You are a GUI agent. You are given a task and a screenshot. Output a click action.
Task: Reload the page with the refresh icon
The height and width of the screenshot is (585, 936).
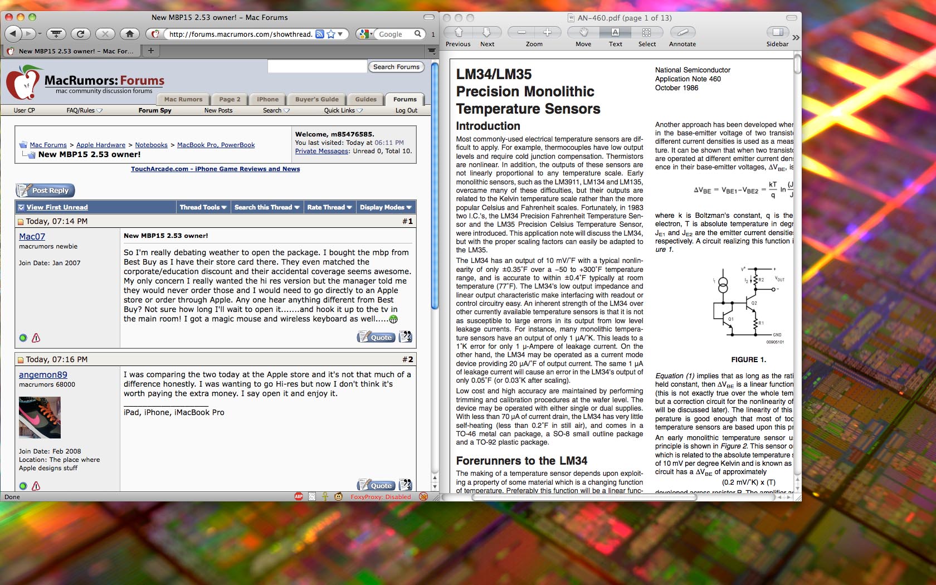(x=80, y=34)
